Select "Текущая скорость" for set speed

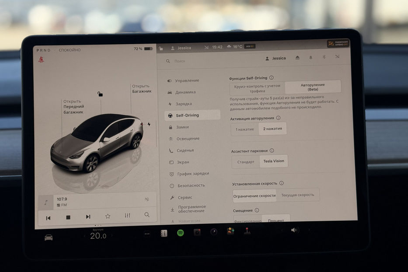tap(298, 195)
